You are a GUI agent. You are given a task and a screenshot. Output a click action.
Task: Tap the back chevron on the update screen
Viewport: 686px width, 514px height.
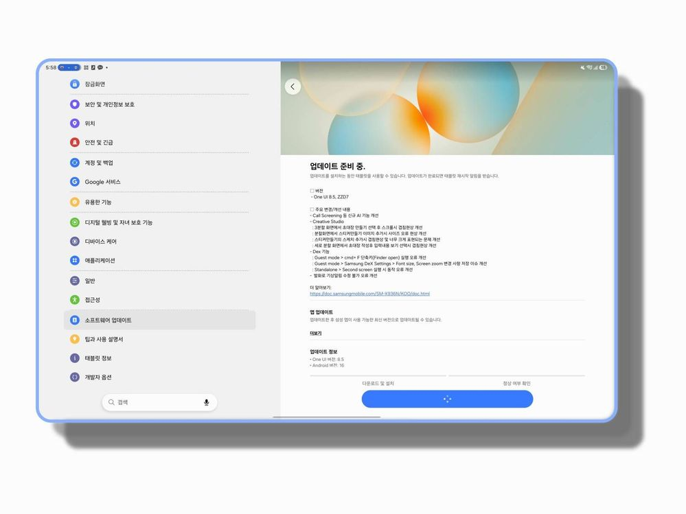tap(293, 86)
